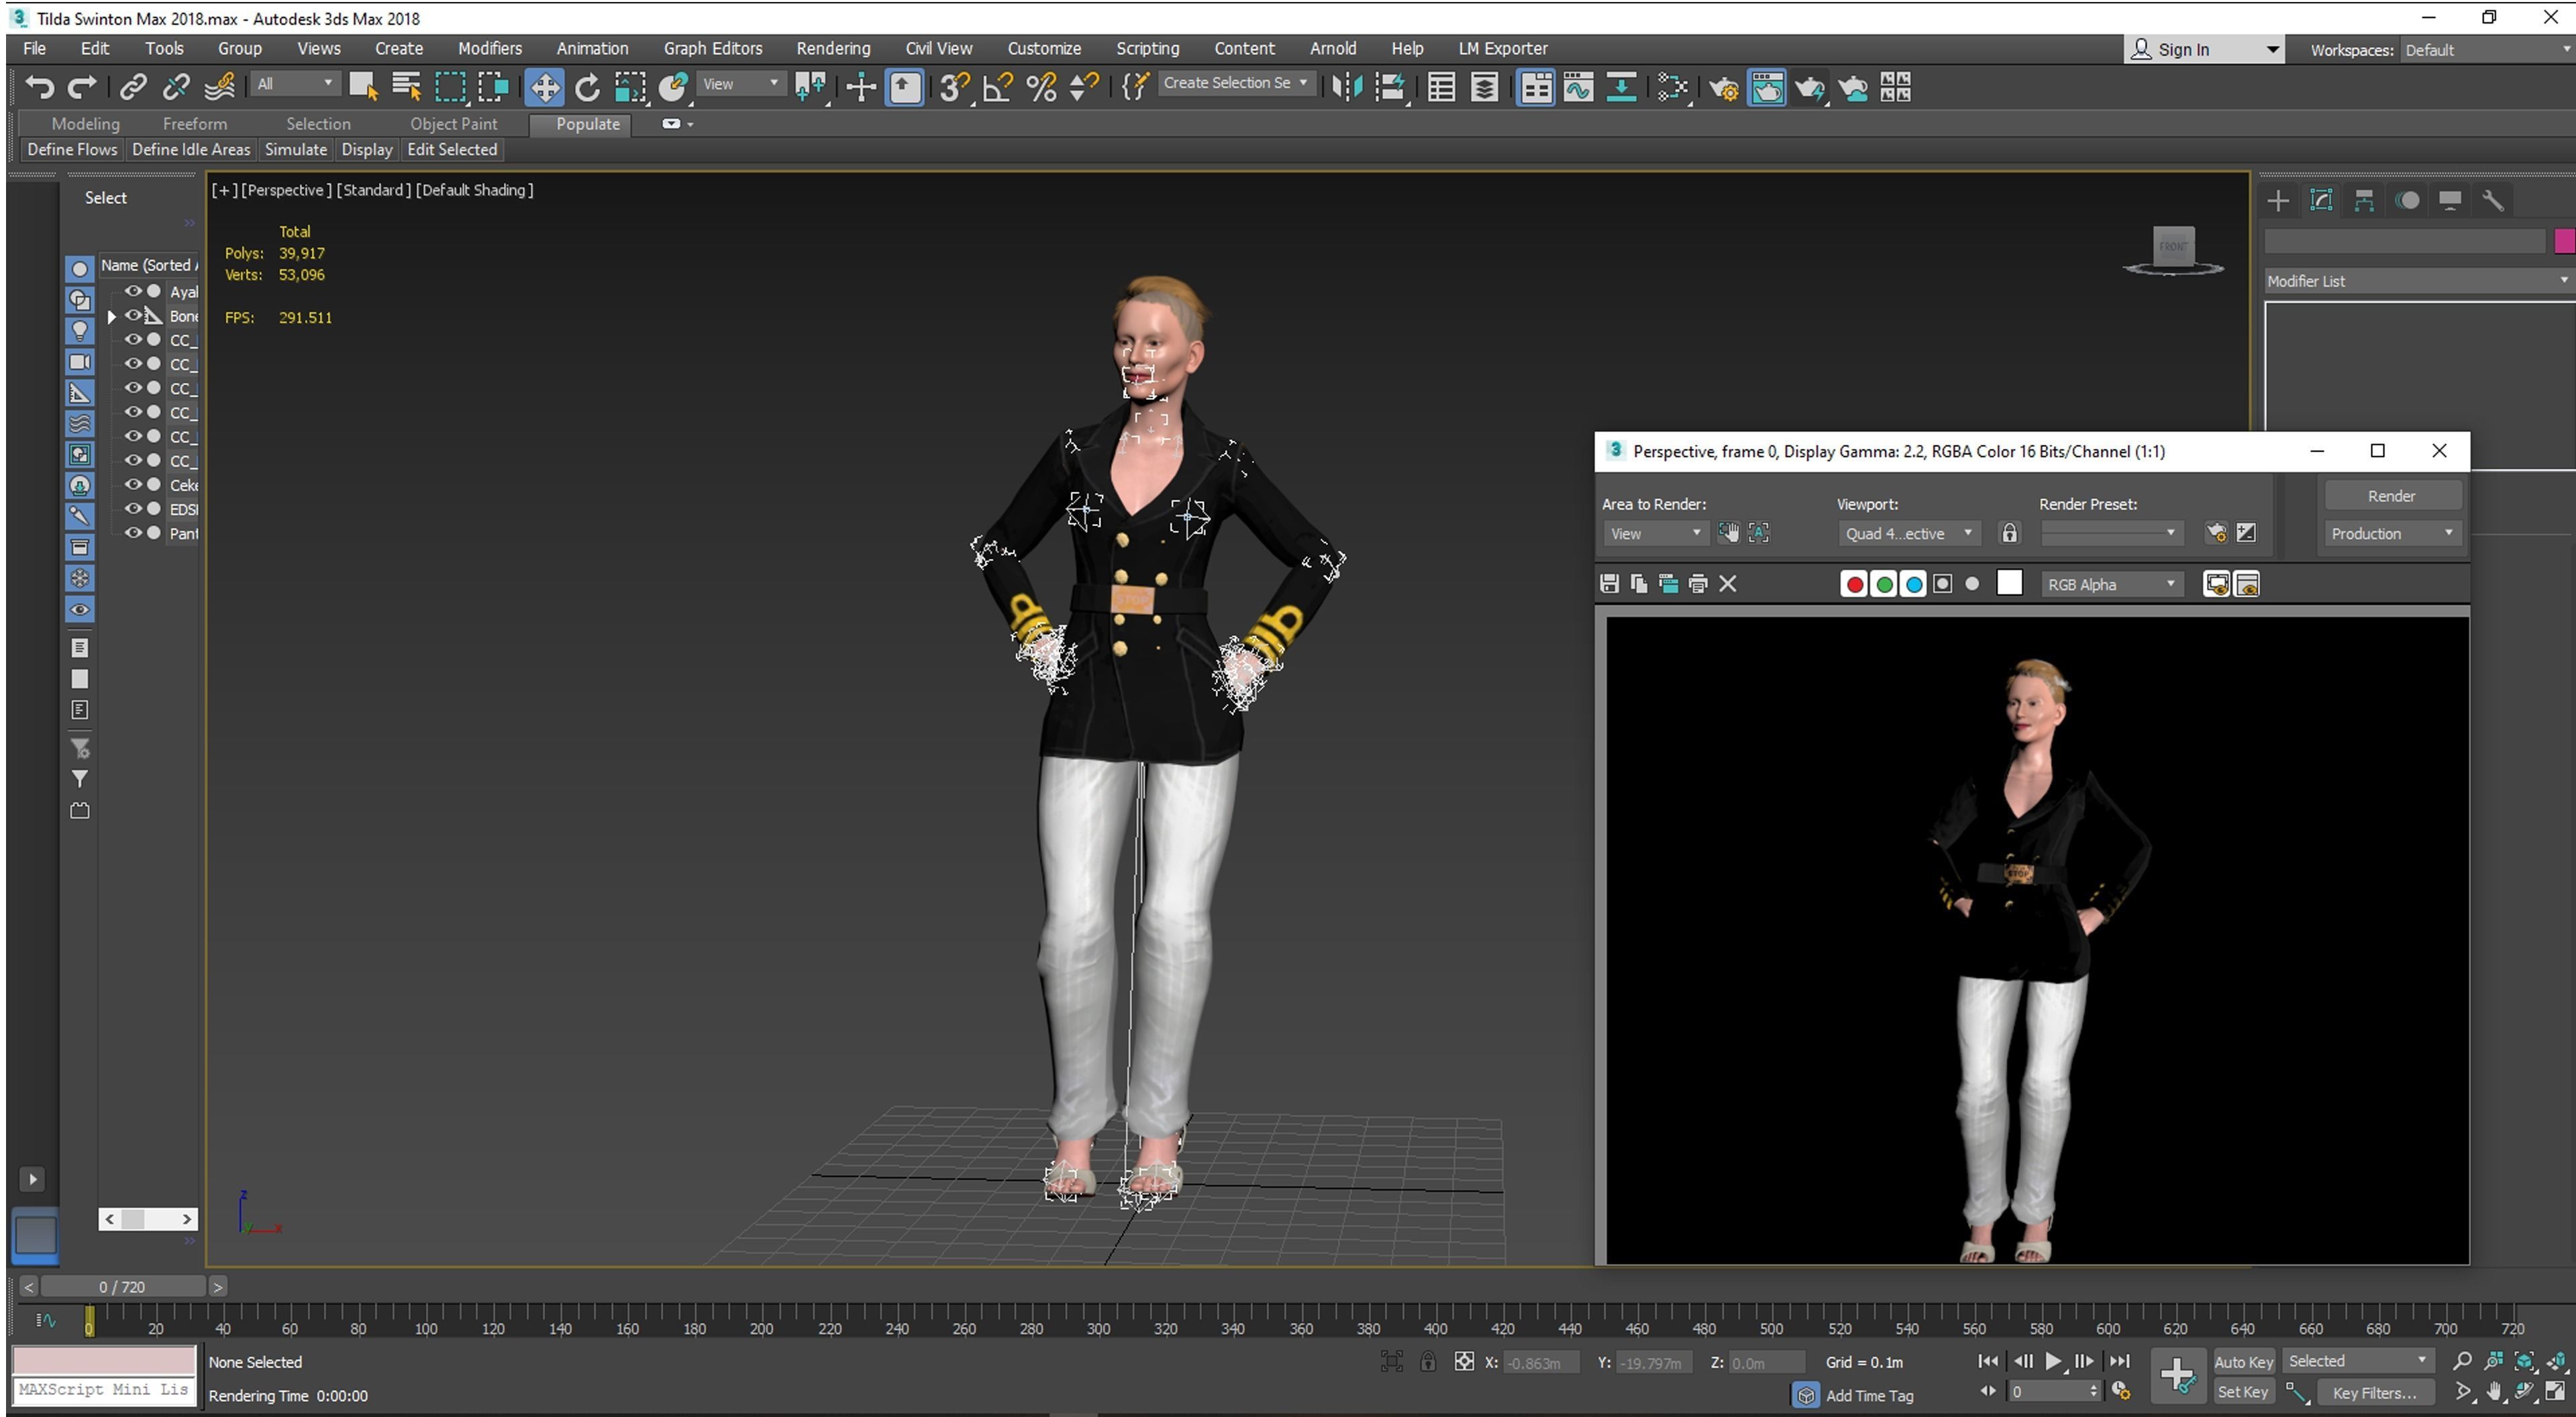The width and height of the screenshot is (2576, 1417).
Task: Click the Redo arrow icon
Action: 82,87
